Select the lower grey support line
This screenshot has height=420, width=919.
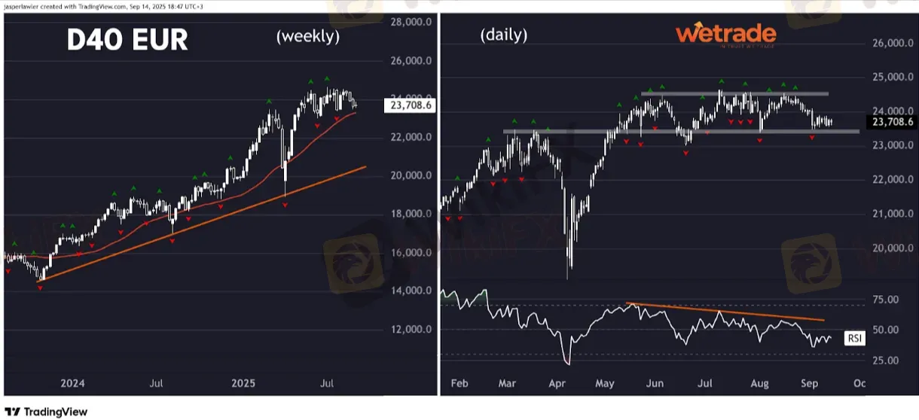[x=678, y=131]
